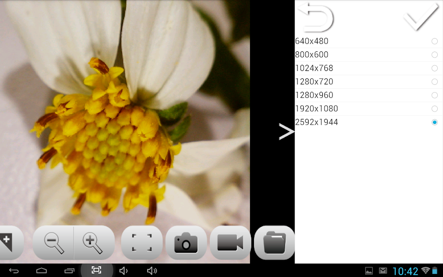Start video recording with camcorder icon
The height and width of the screenshot is (277, 443).
pos(230,243)
